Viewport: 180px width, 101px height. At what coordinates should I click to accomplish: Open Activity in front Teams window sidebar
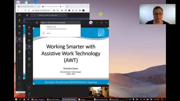tap(29, 28)
